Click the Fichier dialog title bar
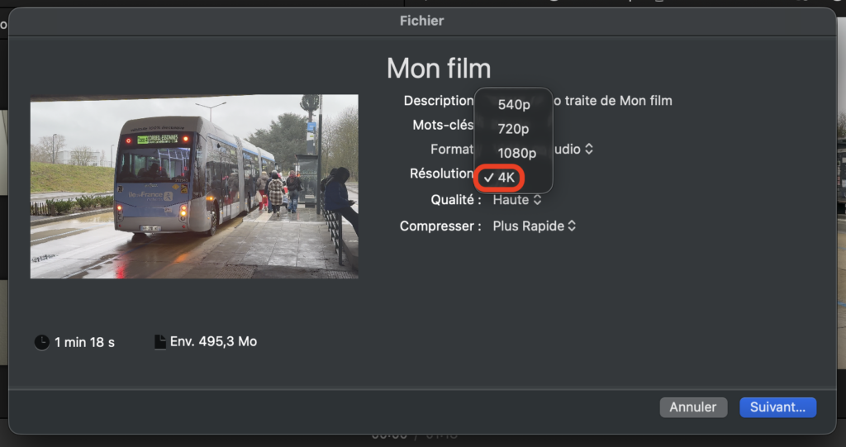 click(422, 21)
